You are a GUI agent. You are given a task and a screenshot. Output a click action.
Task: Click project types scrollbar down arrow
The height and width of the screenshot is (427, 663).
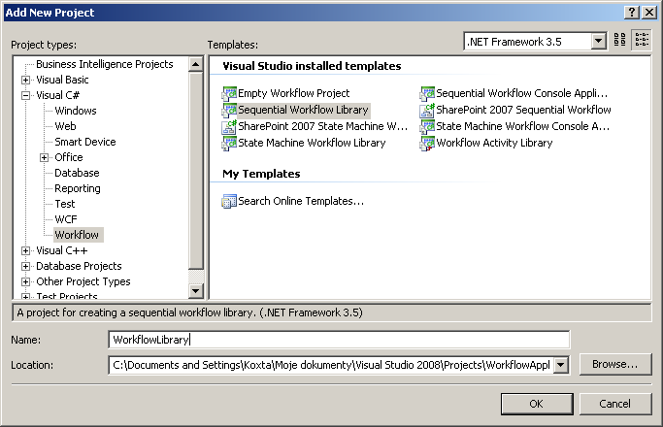click(196, 290)
